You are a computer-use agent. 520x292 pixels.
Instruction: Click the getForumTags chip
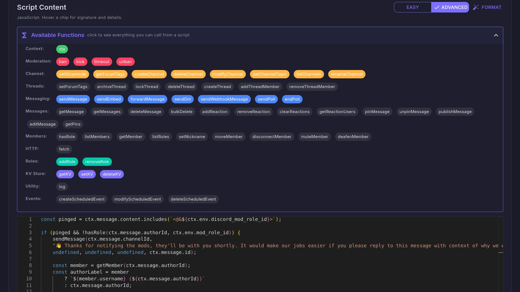110,74
